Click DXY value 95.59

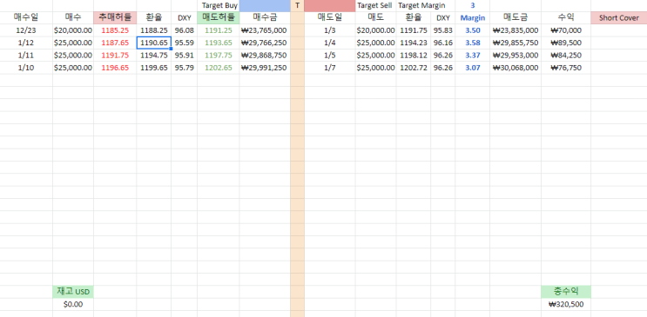coord(184,43)
